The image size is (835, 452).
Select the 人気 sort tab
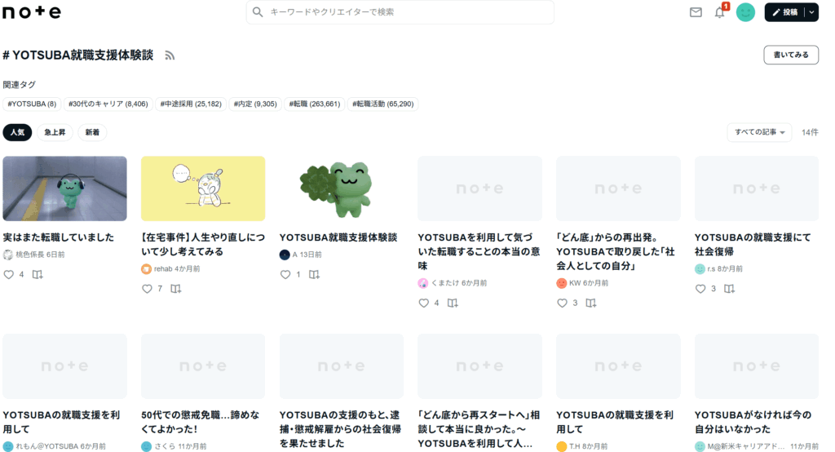click(17, 132)
